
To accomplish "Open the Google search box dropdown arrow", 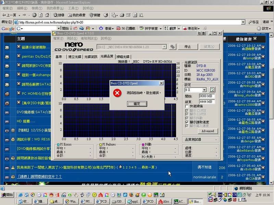I will pyautogui.click(x=59, y=28).
